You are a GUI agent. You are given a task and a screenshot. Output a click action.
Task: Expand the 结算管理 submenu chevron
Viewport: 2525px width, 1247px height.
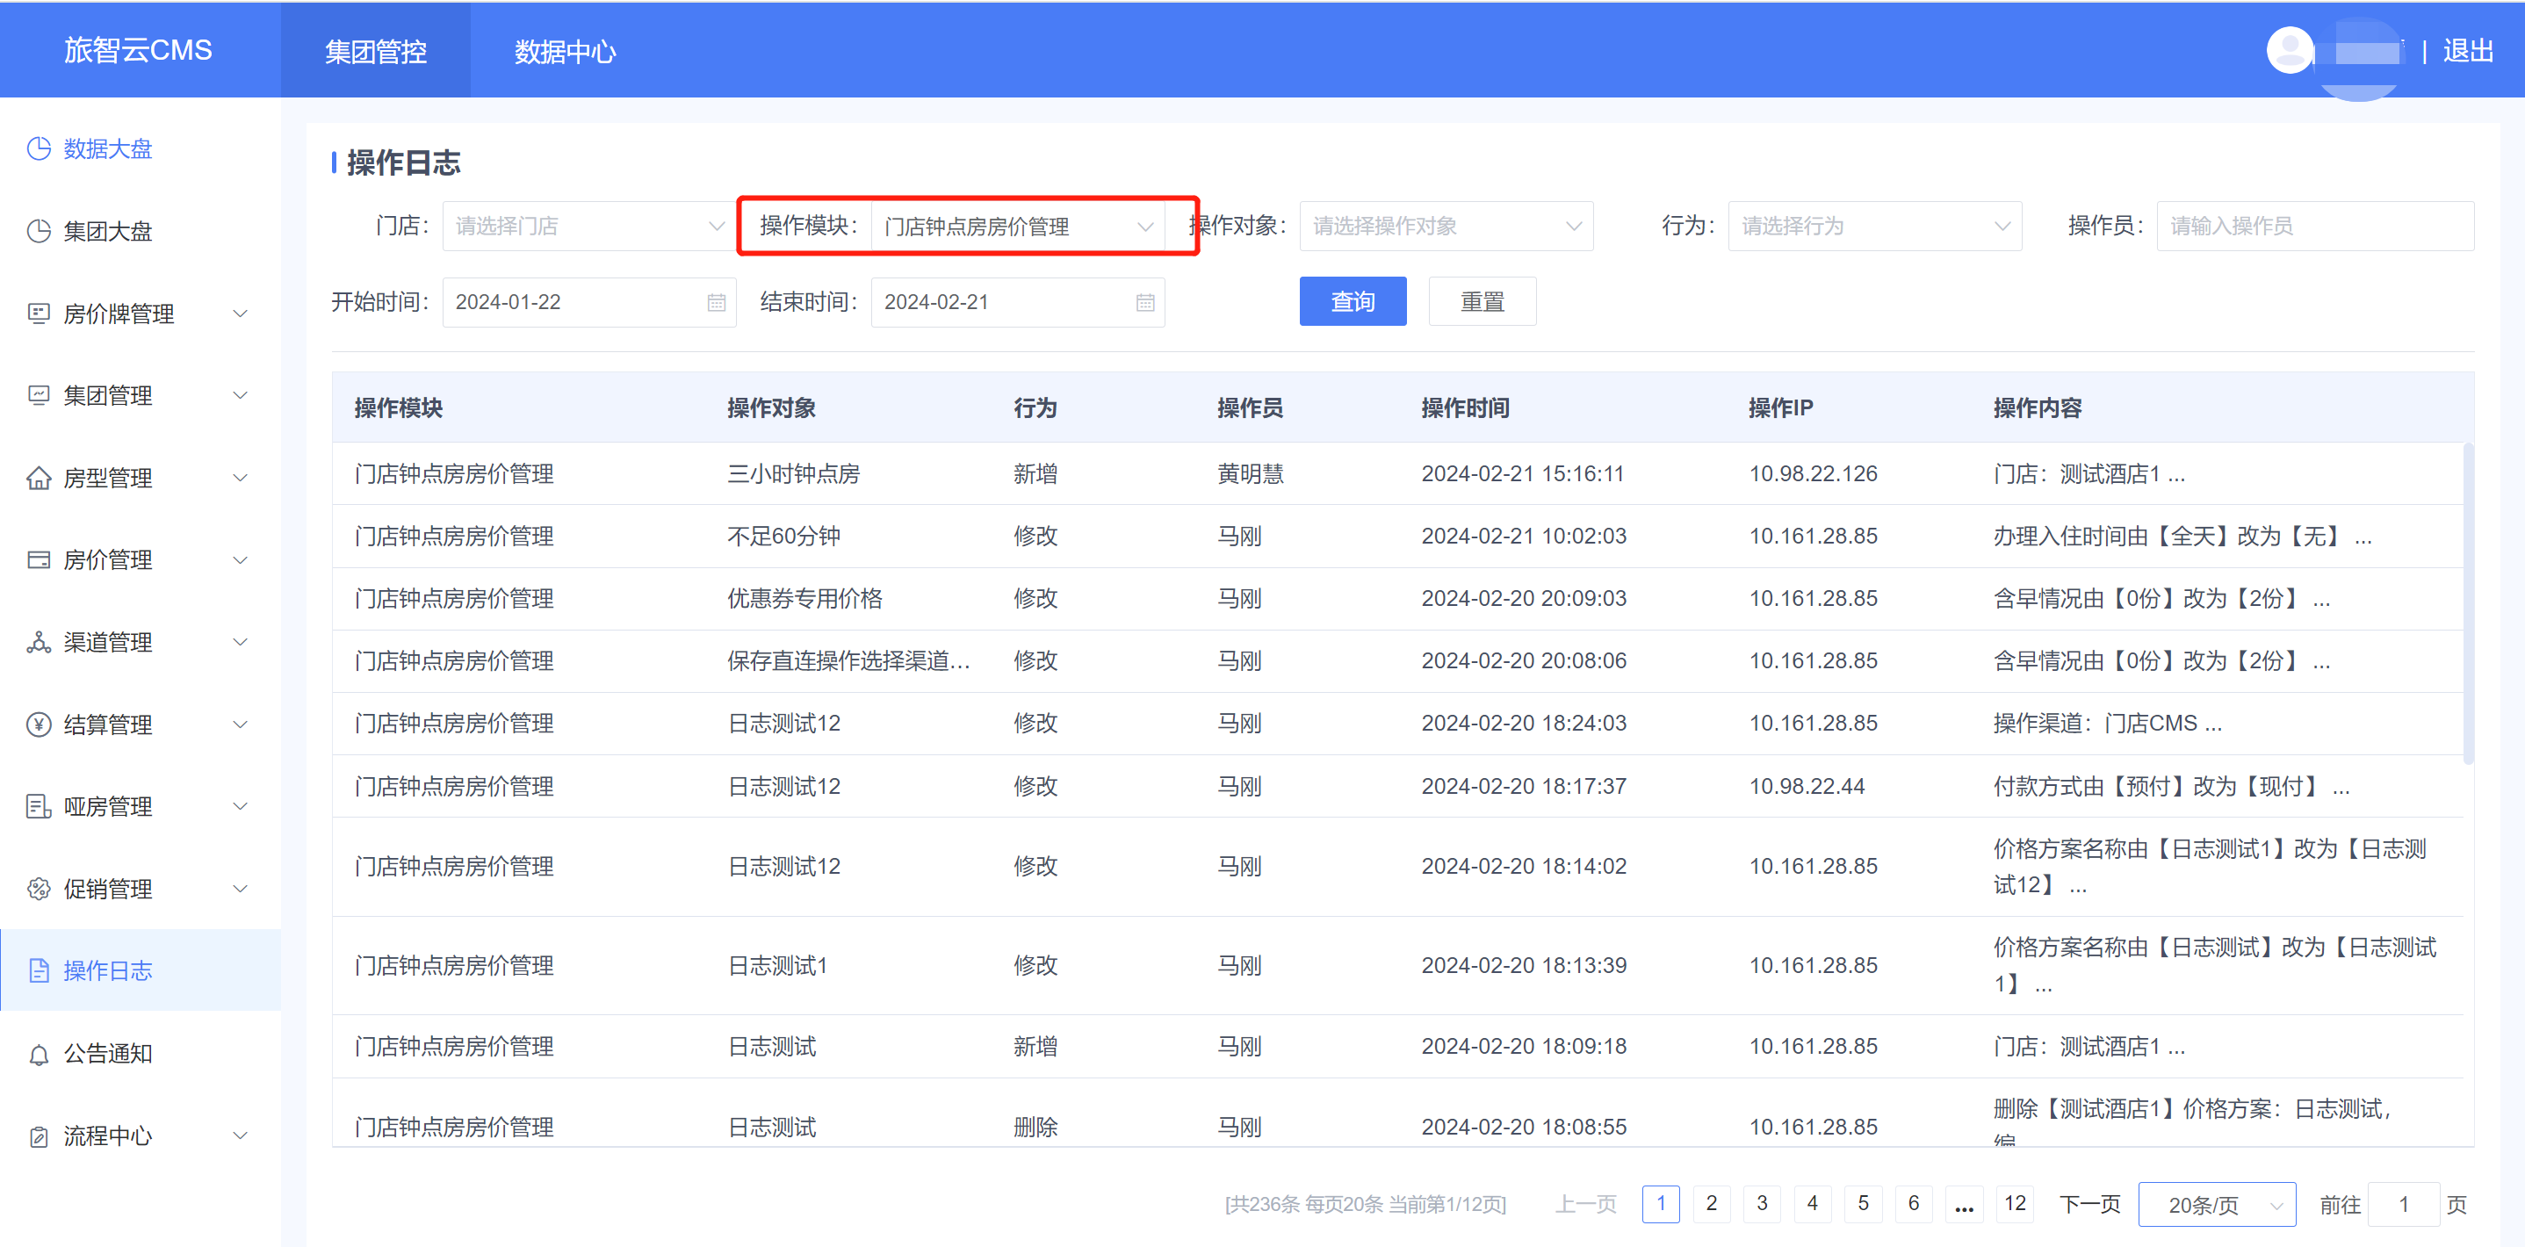point(240,724)
